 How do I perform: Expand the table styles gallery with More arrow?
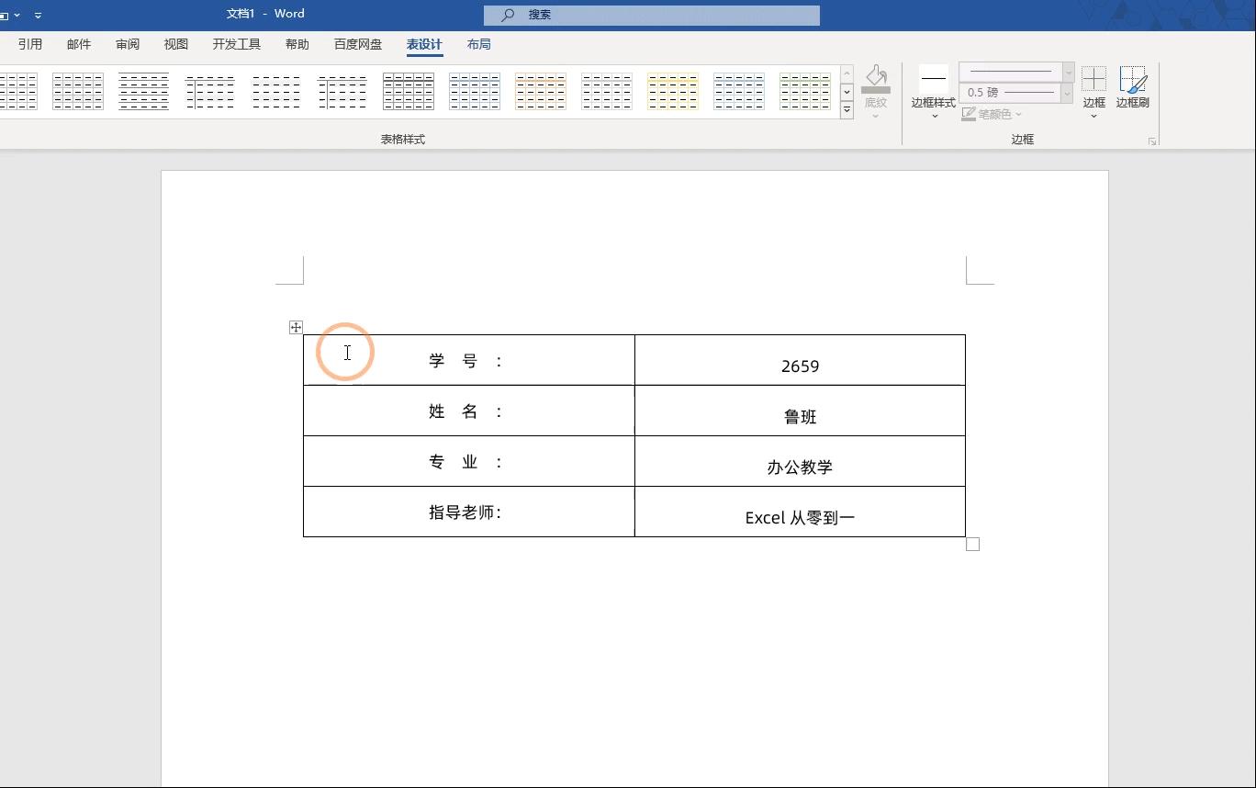tap(846, 109)
